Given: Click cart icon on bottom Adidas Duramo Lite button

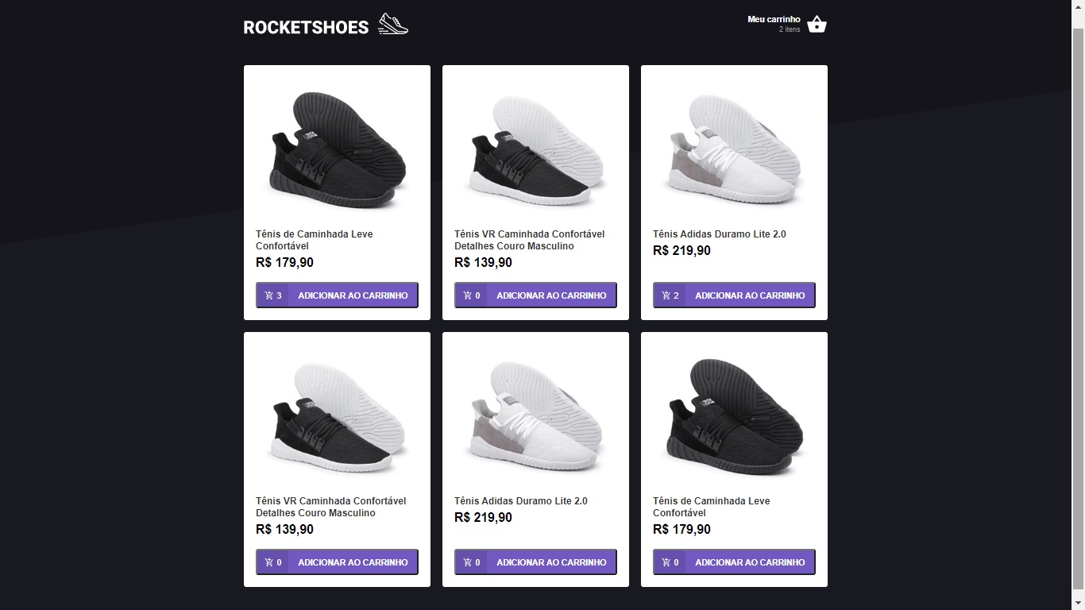Looking at the screenshot, I should pos(469,562).
